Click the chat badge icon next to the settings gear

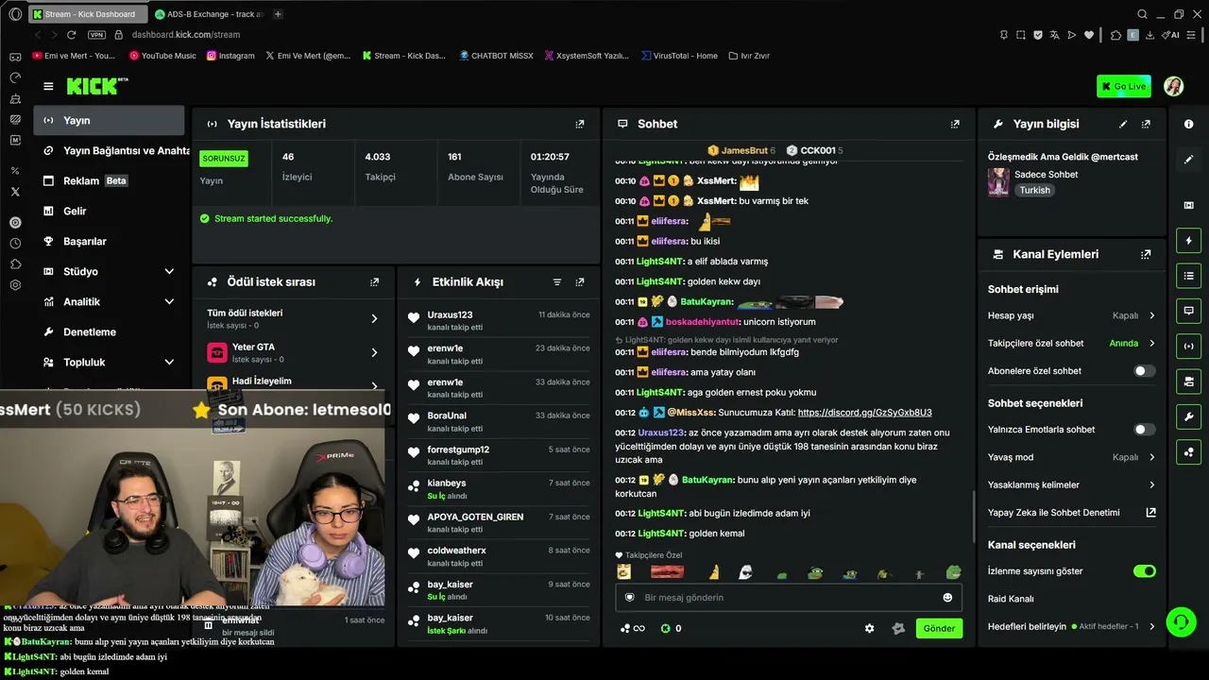pyautogui.click(x=898, y=628)
